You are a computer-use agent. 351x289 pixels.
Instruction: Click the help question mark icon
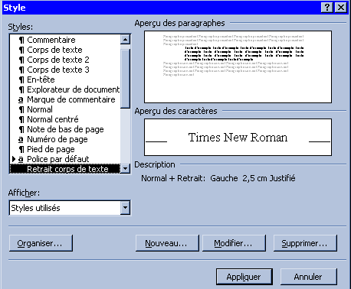[327, 7]
